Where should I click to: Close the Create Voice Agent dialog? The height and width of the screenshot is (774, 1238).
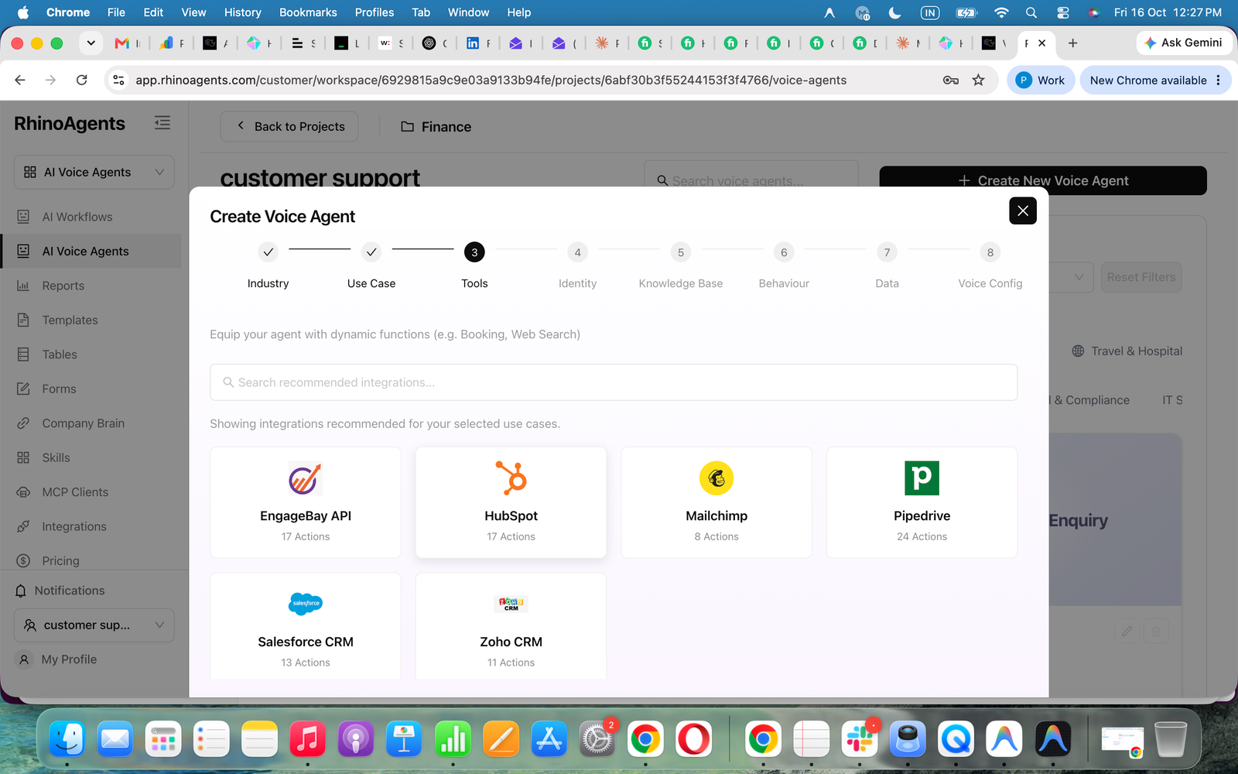click(x=1023, y=211)
